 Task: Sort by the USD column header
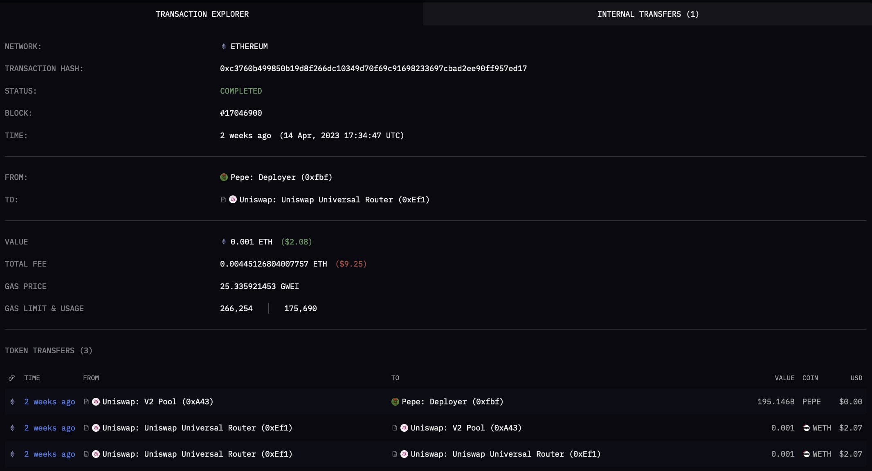coord(856,378)
